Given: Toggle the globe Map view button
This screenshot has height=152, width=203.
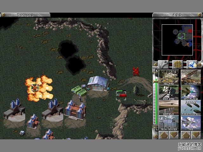Looking at the screenshot, I should (x=192, y=64).
